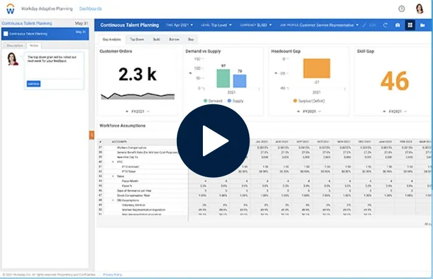Click the snapshot camera icon in toolbar
Viewport: 433px width, 279px height.
point(397,25)
